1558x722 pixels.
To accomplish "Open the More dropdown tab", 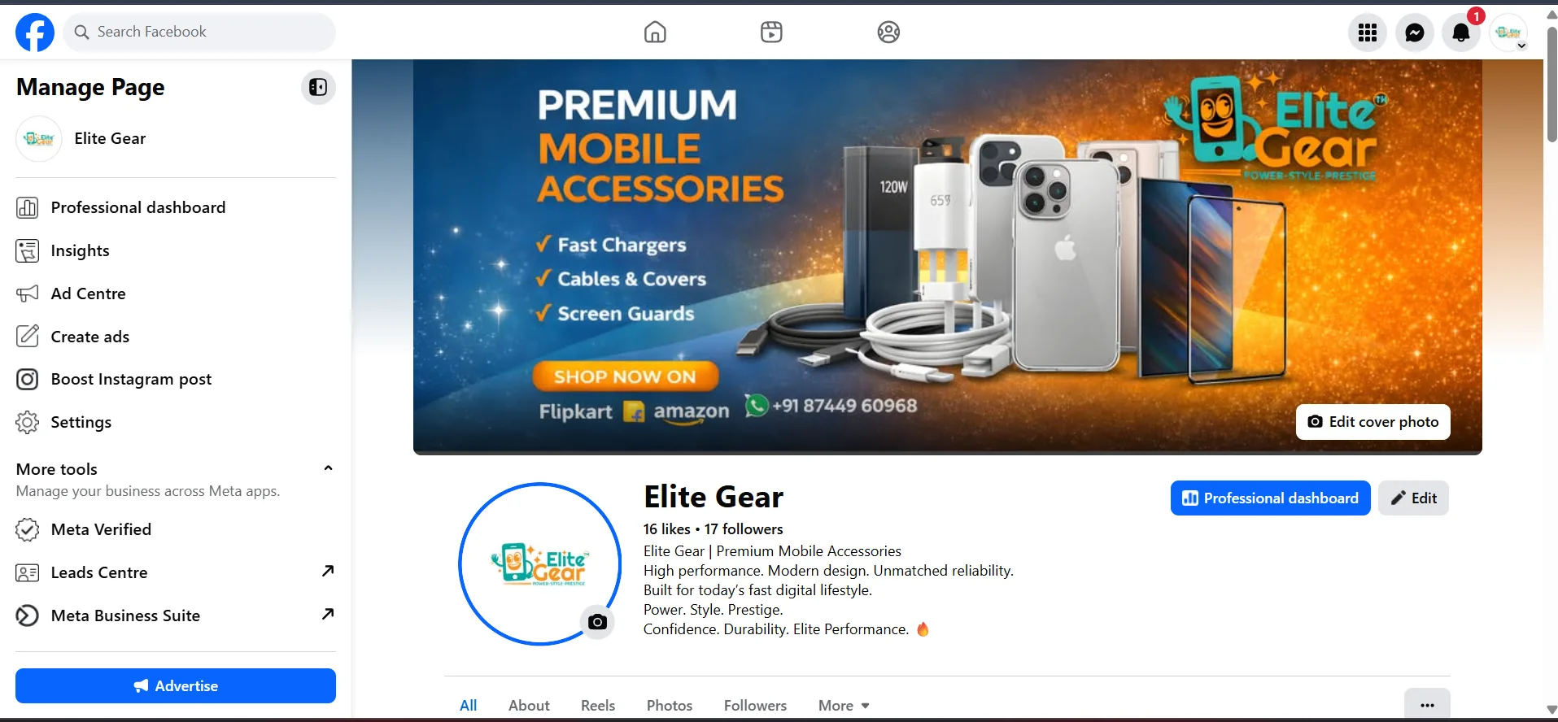I will [844, 705].
